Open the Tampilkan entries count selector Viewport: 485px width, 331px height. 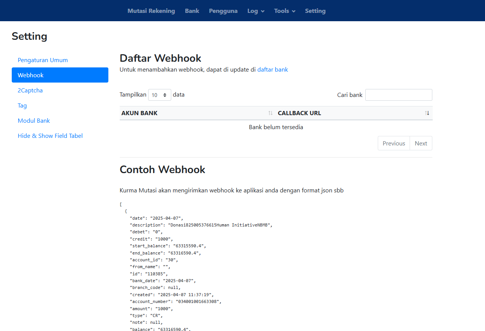click(160, 95)
